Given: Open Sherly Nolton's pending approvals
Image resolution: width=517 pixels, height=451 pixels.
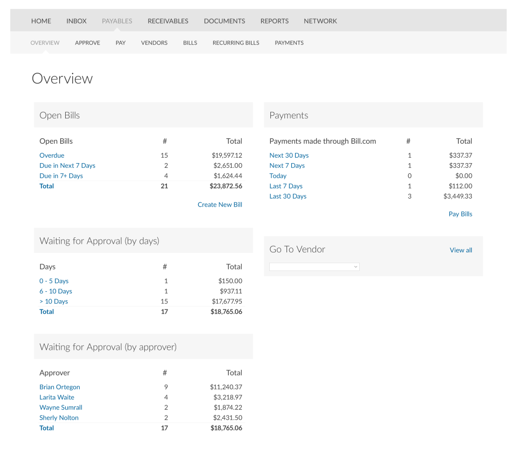Looking at the screenshot, I should click(59, 418).
